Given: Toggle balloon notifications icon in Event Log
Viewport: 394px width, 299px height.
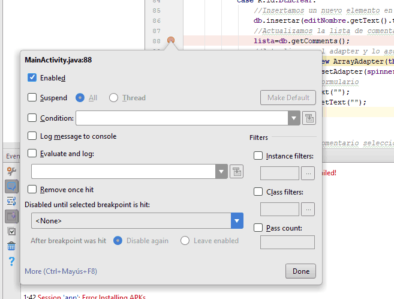Looking at the screenshot, I should point(11,186).
